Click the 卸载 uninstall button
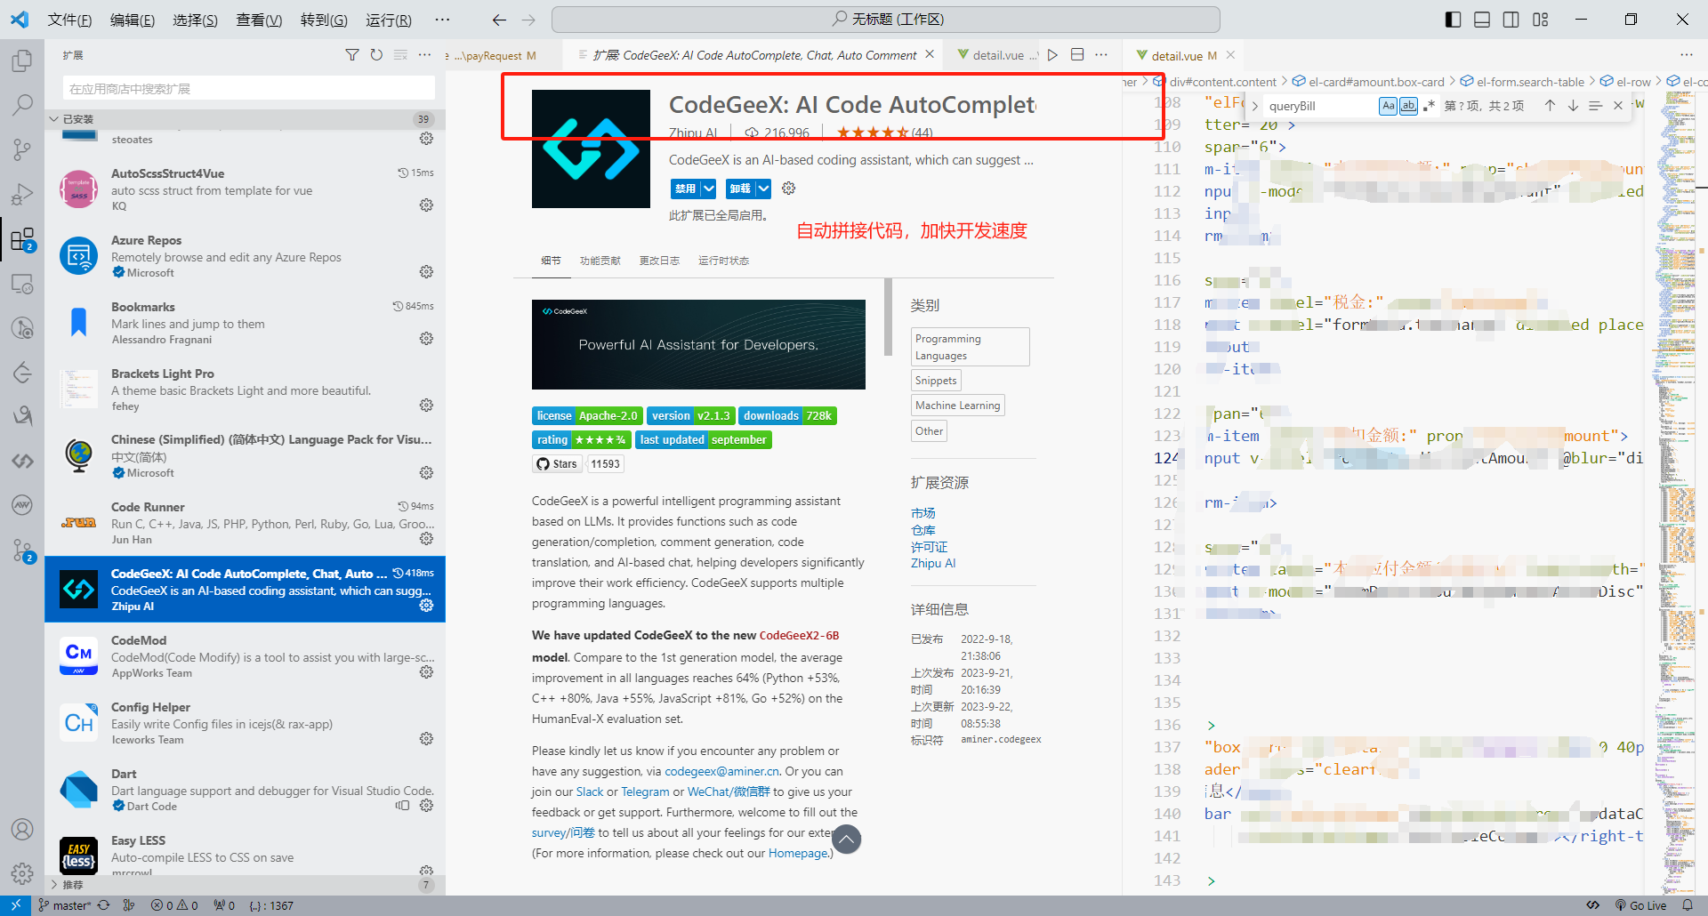This screenshot has height=916, width=1708. [740, 189]
